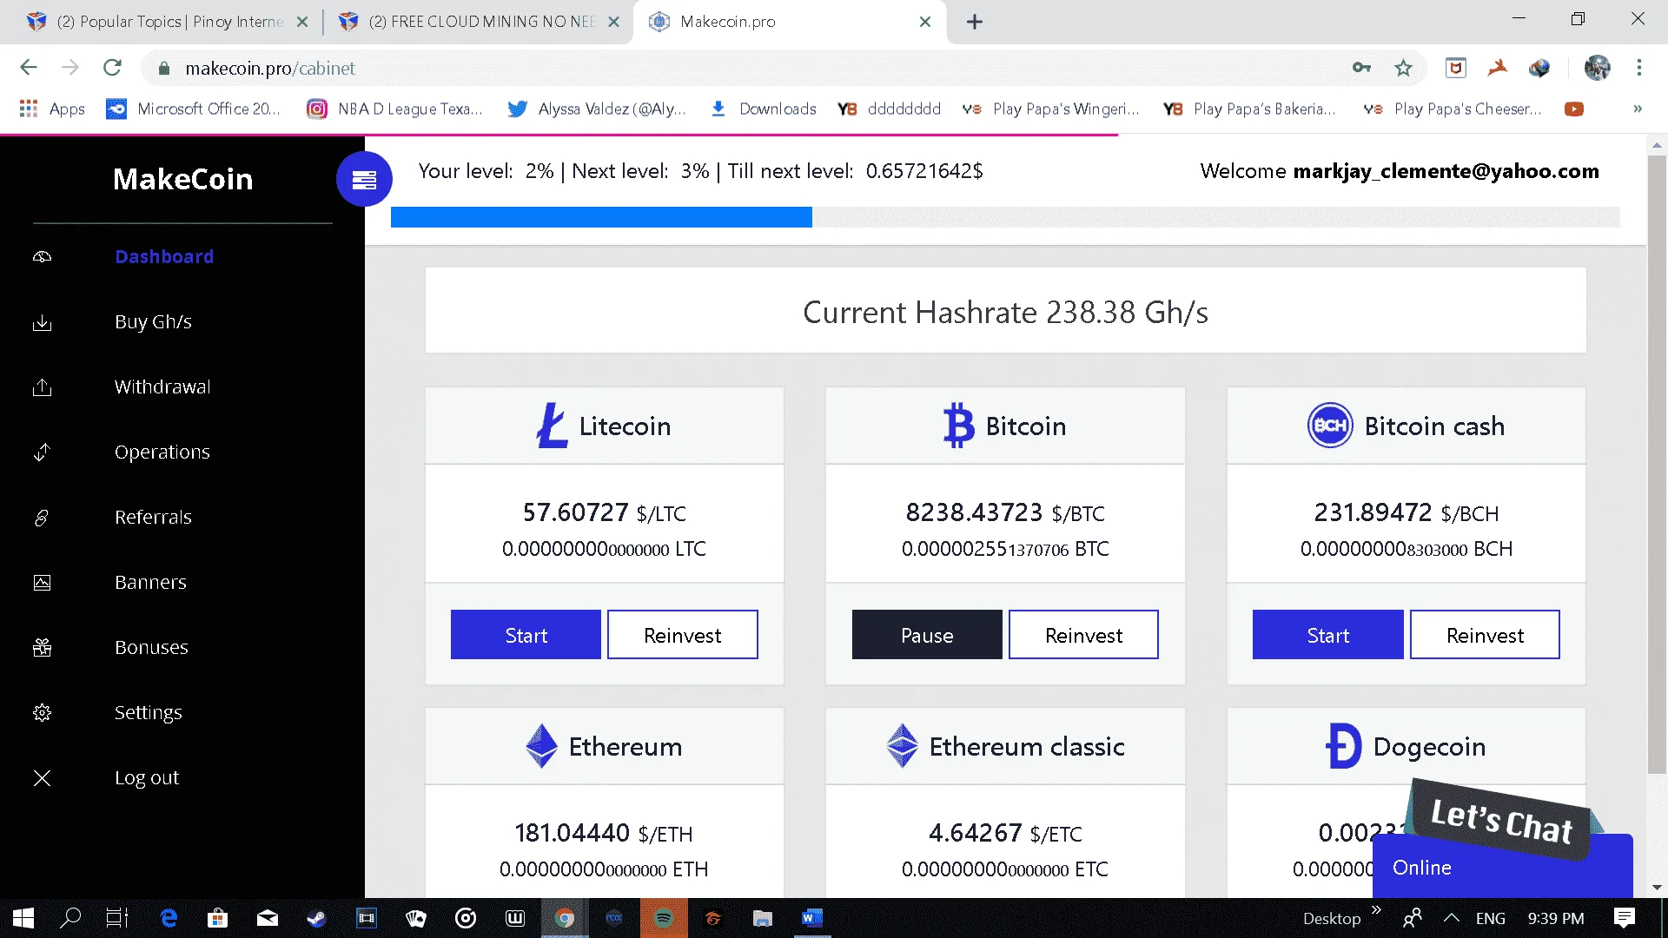Open the Referrals page
The image size is (1668, 938).
[x=153, y=517]
